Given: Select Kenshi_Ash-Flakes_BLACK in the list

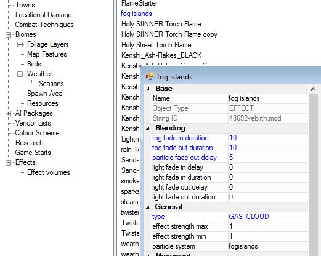Looking at the screenshot, I should click(161, 55).
